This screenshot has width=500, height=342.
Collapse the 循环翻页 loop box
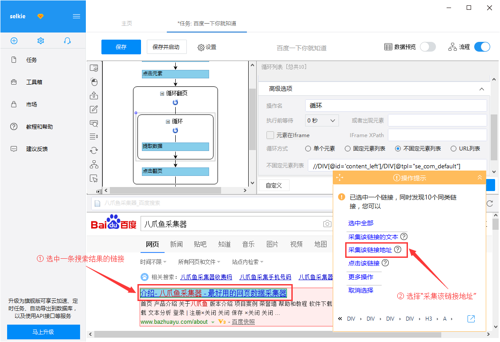[162, 94]
